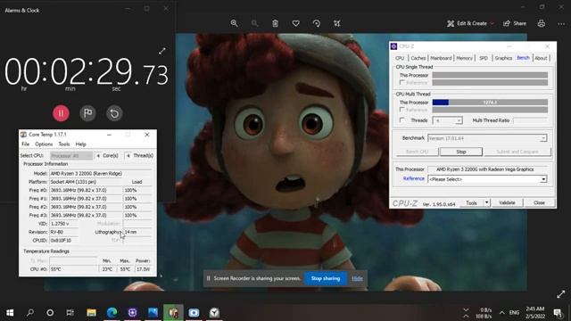Zoom out of the photo

254,23
